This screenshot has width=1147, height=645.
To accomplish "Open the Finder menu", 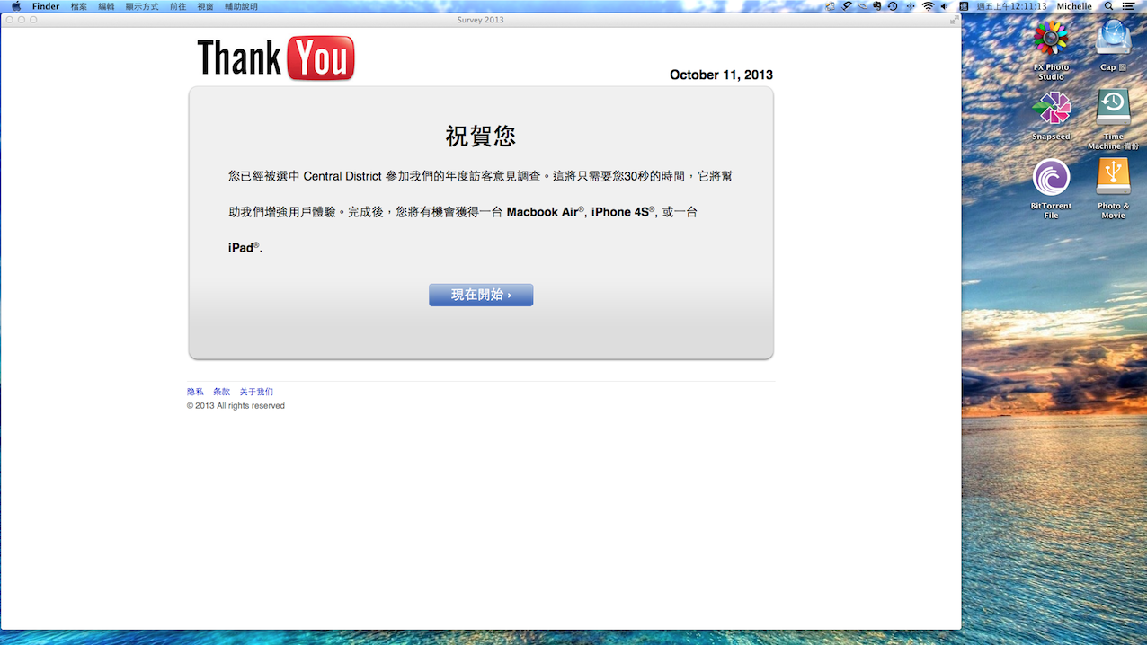I will pyautogui.click(x=46, y=6).
